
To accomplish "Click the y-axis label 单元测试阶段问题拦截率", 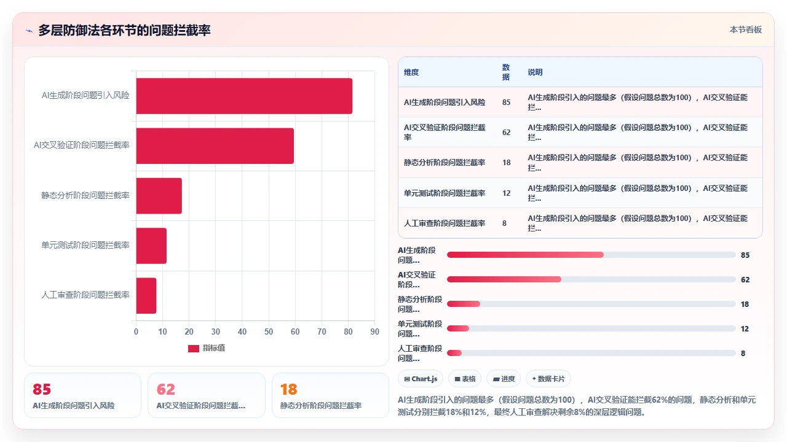I will (x=85, y=246).
